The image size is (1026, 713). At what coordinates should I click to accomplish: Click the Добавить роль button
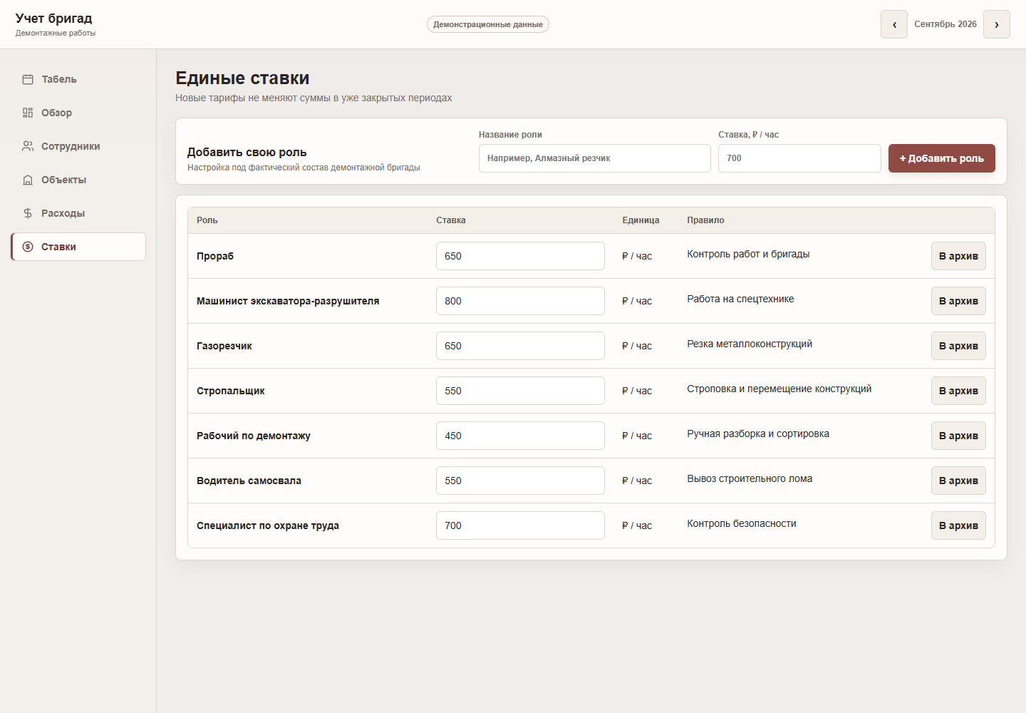pyautogui.click(x=942, y=158)
